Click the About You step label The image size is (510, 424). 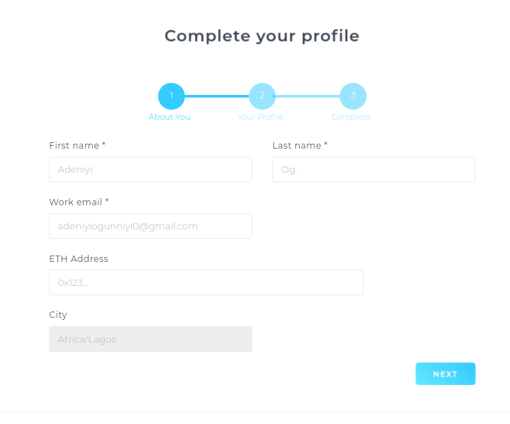(x=169, y=117)
